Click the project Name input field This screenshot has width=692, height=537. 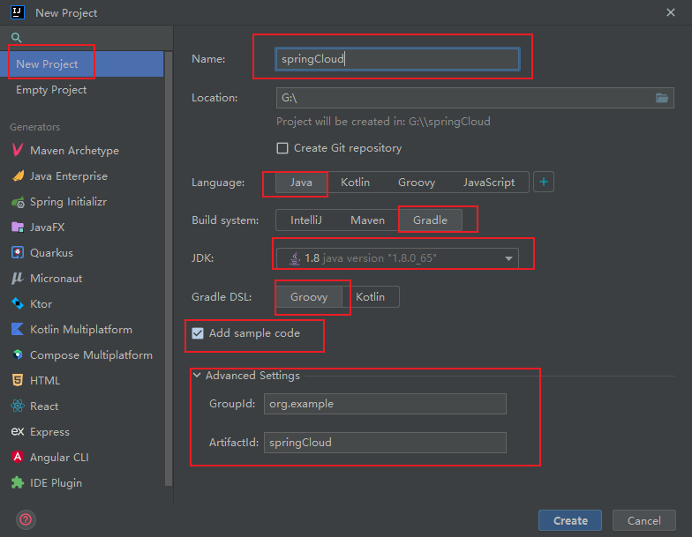click(x=397, y=59)
